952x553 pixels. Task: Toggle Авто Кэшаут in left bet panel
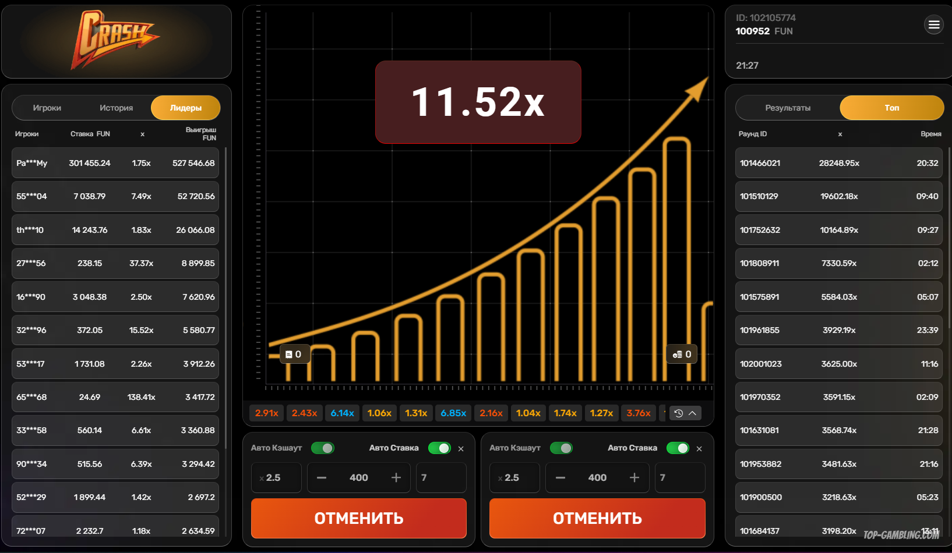tap(322, 448)
